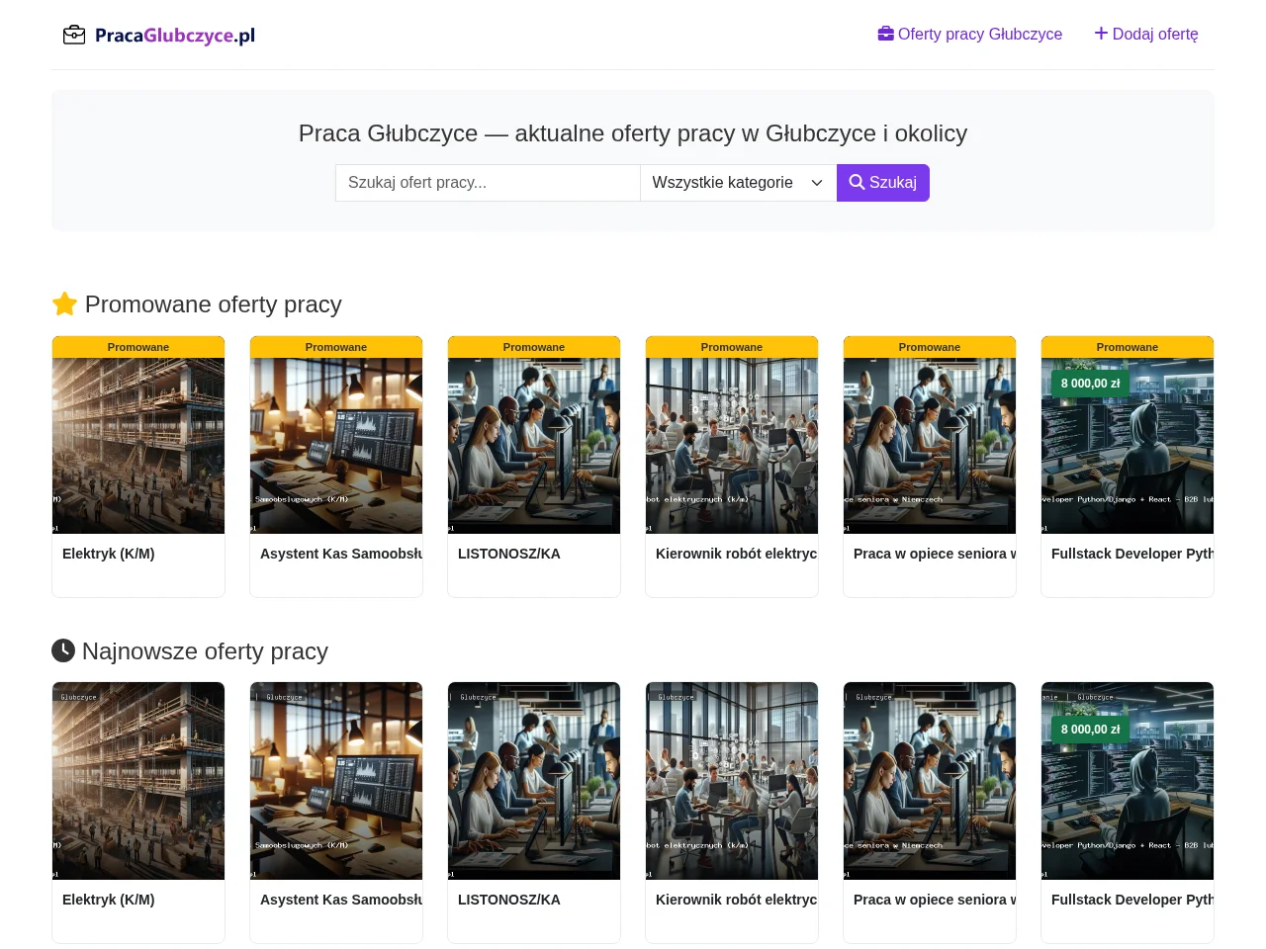The height and width of the screenshot is (949, 1266).
Task: Open promoted Elektryk (K/M) image
Action: (138, 446)
